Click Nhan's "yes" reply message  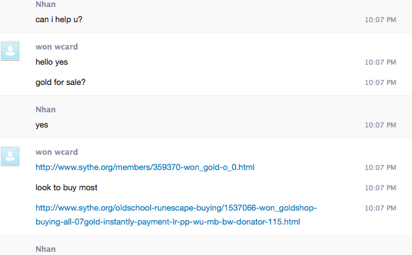(x=42, y=125)
